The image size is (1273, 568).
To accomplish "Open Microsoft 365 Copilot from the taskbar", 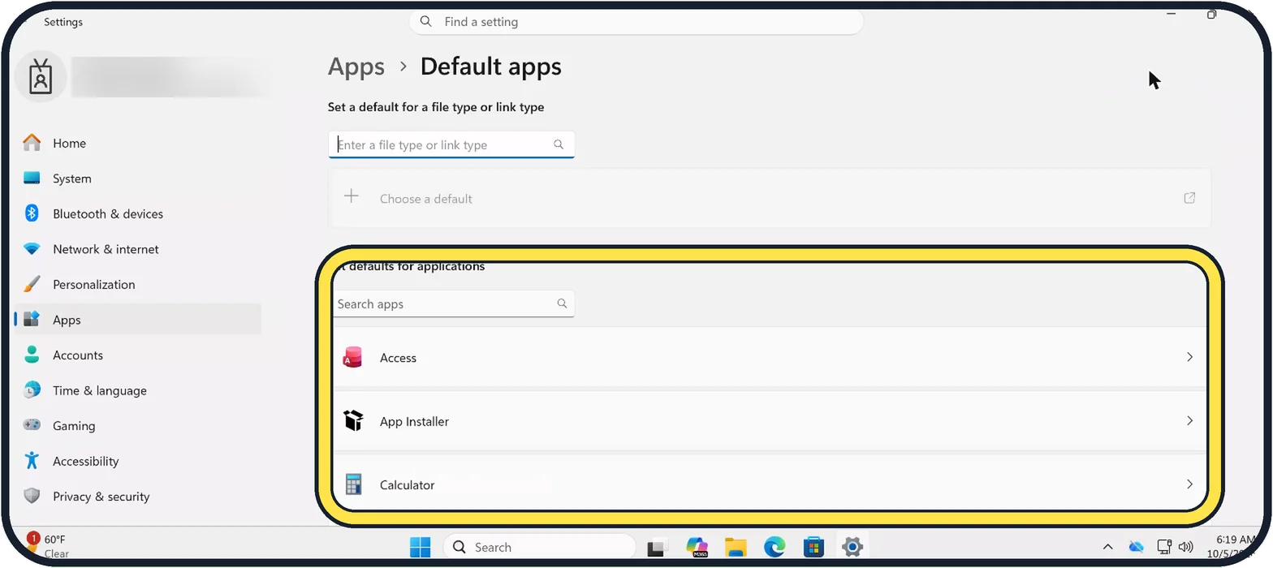I will coord(697,547).
